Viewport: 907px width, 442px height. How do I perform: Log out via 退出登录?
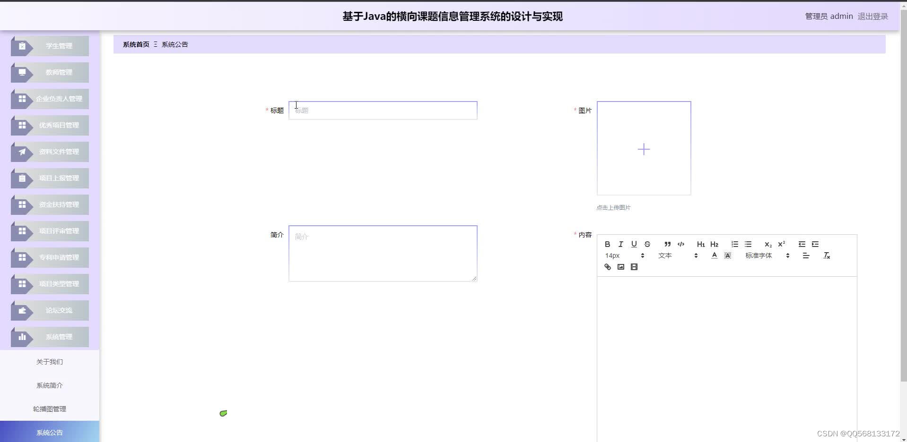[x=873, y=17]
